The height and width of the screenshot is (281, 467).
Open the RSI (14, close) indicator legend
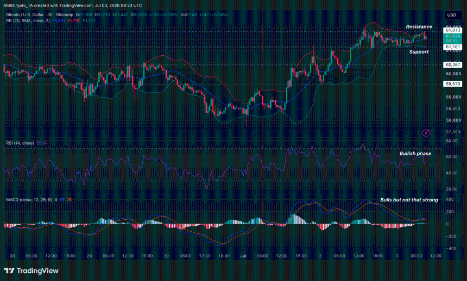pos(20,143)
